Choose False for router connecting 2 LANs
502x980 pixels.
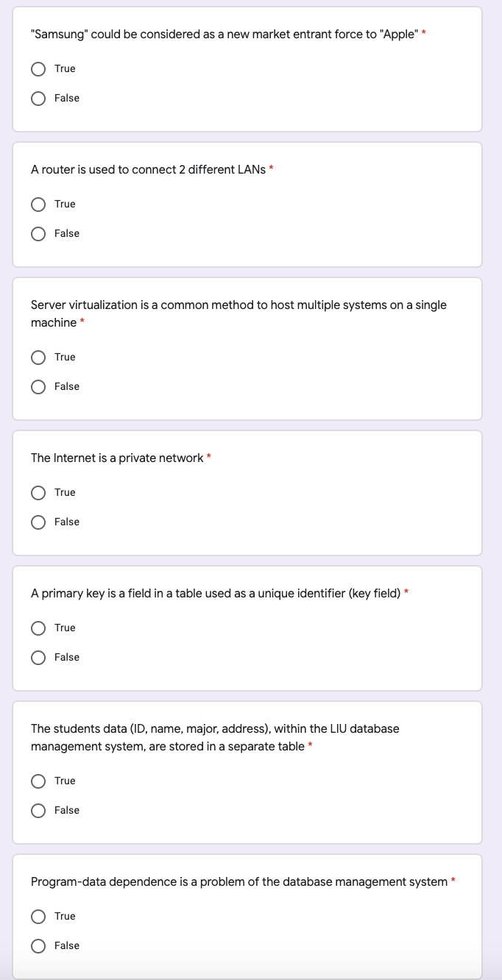[38, 233]
